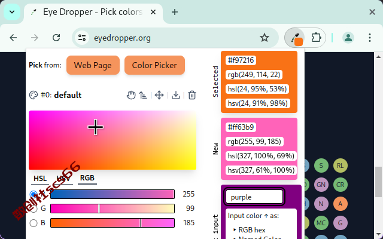
Task: Click the selected hsv(24, 91%, 98%) chip
Action: click(x=258, y=103)
